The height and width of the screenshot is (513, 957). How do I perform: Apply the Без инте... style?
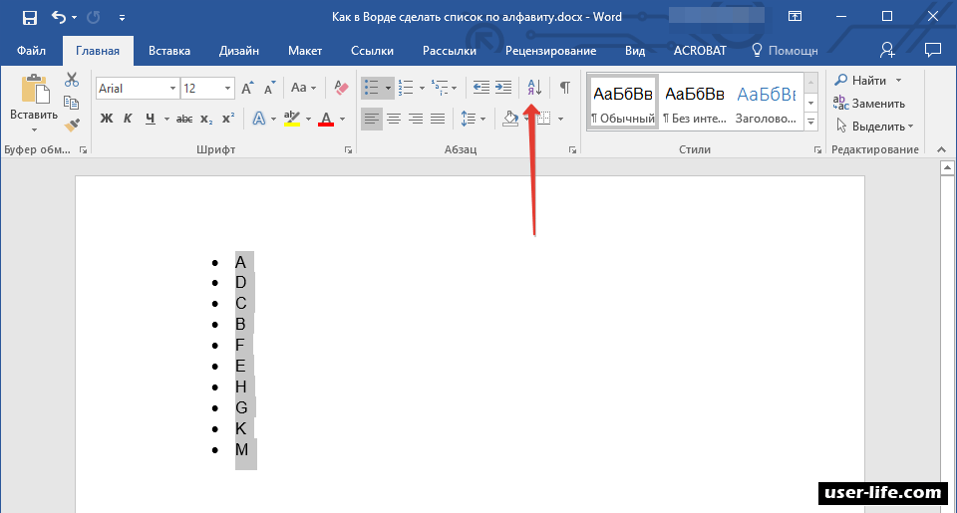coord(695,102)
